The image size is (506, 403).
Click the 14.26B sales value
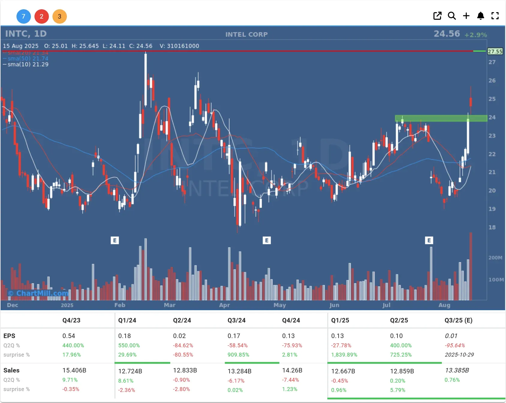click(x=292, y=370)
